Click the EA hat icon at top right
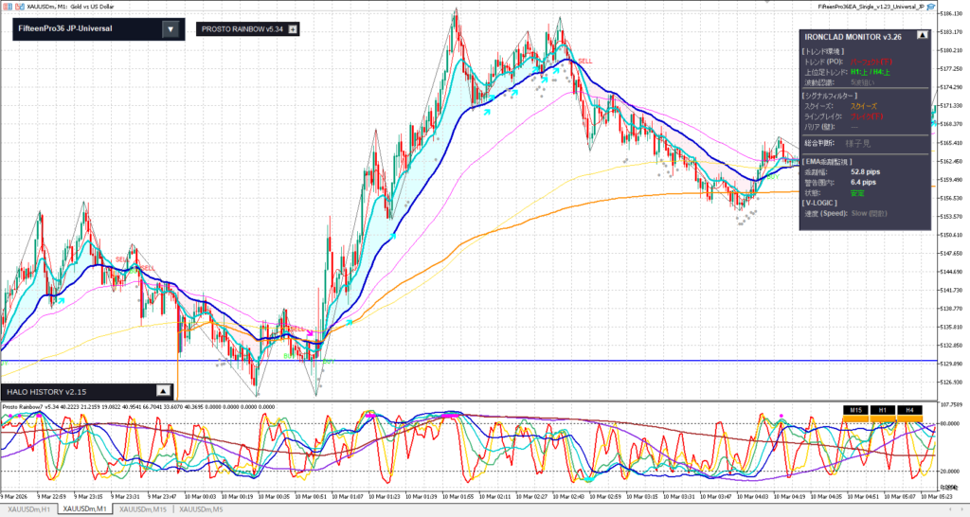The image size is (970, 517). (x=928, y=6)
